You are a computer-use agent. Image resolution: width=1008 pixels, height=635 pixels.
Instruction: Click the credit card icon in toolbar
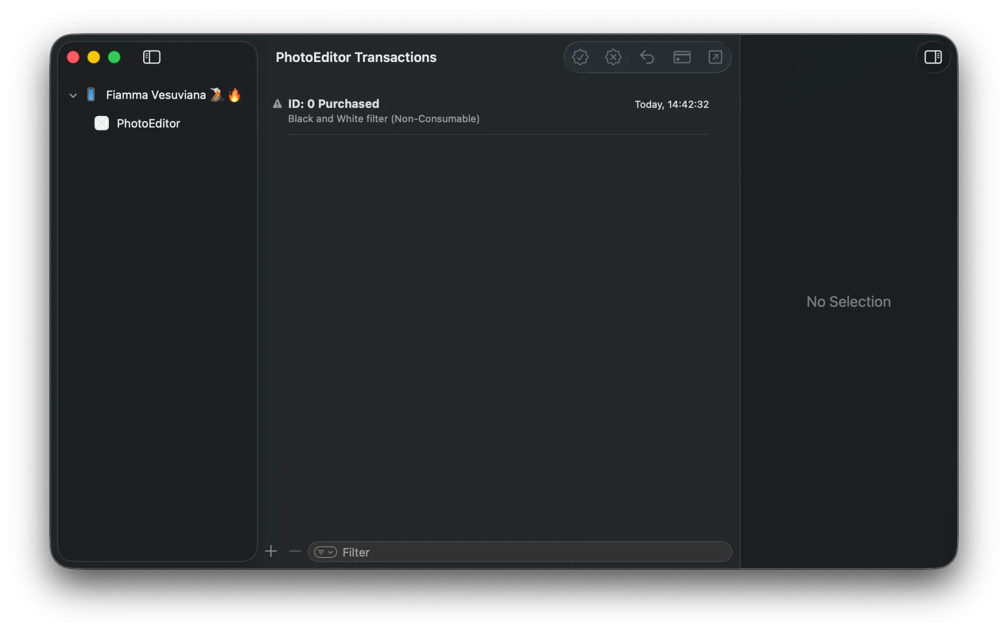coord(681,57)
